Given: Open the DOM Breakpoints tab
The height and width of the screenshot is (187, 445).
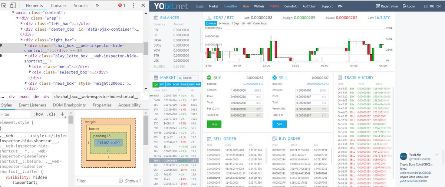Looking at the screenshot, I should click(70, 105).
